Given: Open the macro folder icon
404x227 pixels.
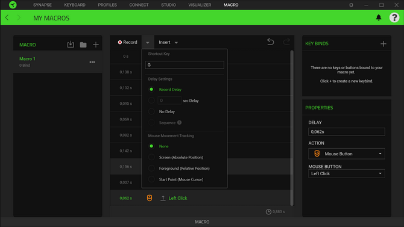Looking at the screenshot, I should pyautogui.click(x=83, y=45).
